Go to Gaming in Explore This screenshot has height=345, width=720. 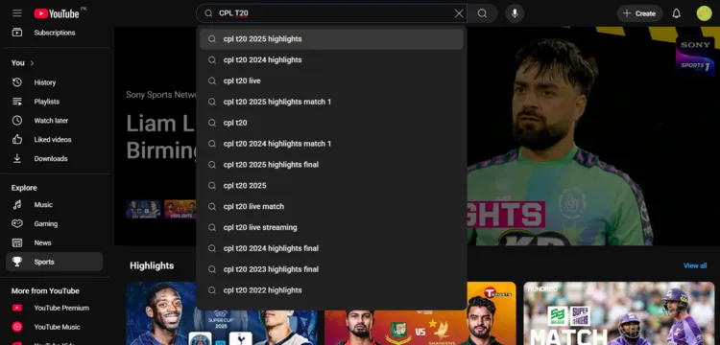pos(54,224)
